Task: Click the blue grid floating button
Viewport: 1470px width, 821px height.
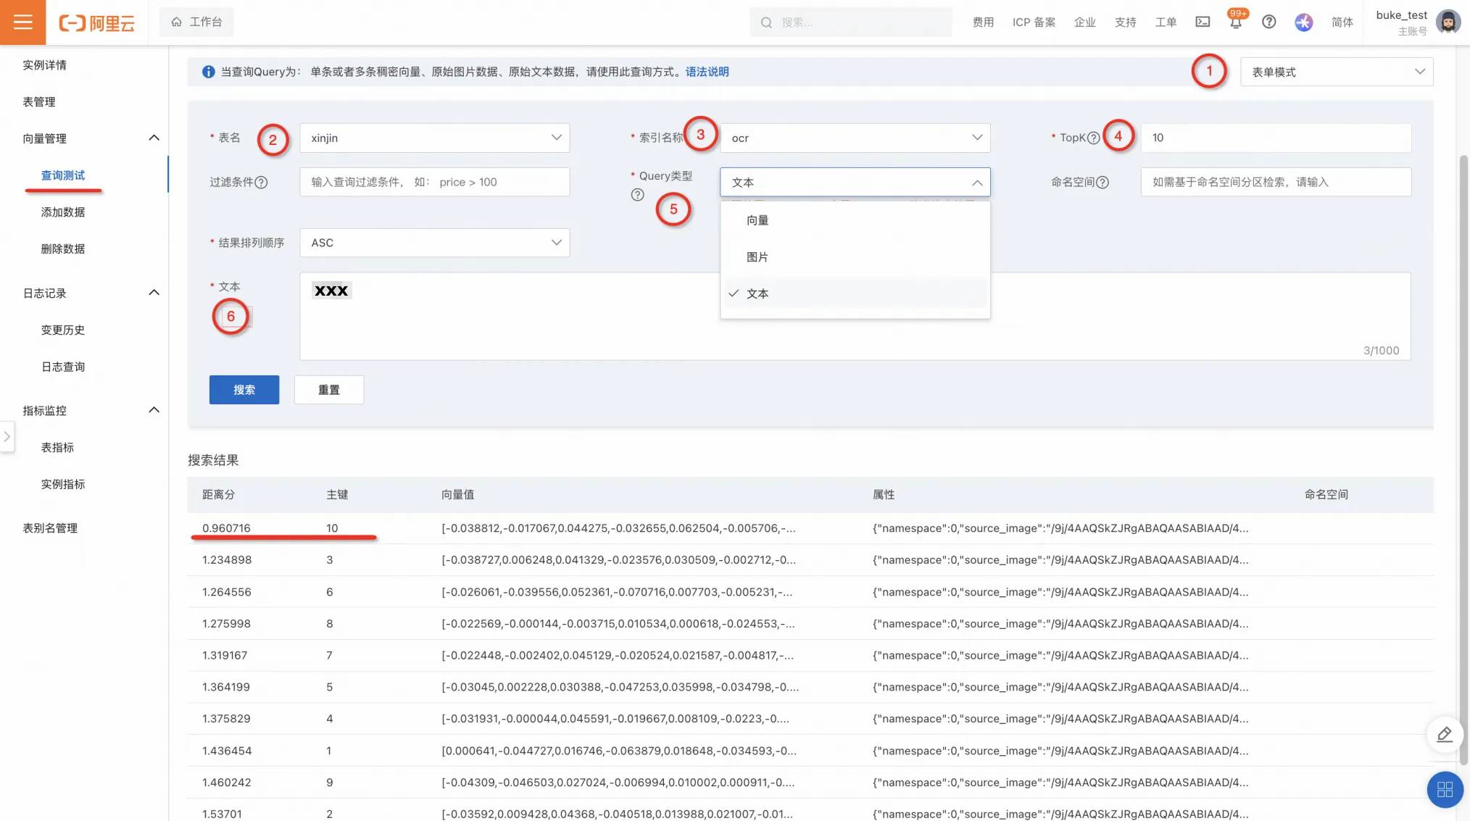Action: [1445, 790]
